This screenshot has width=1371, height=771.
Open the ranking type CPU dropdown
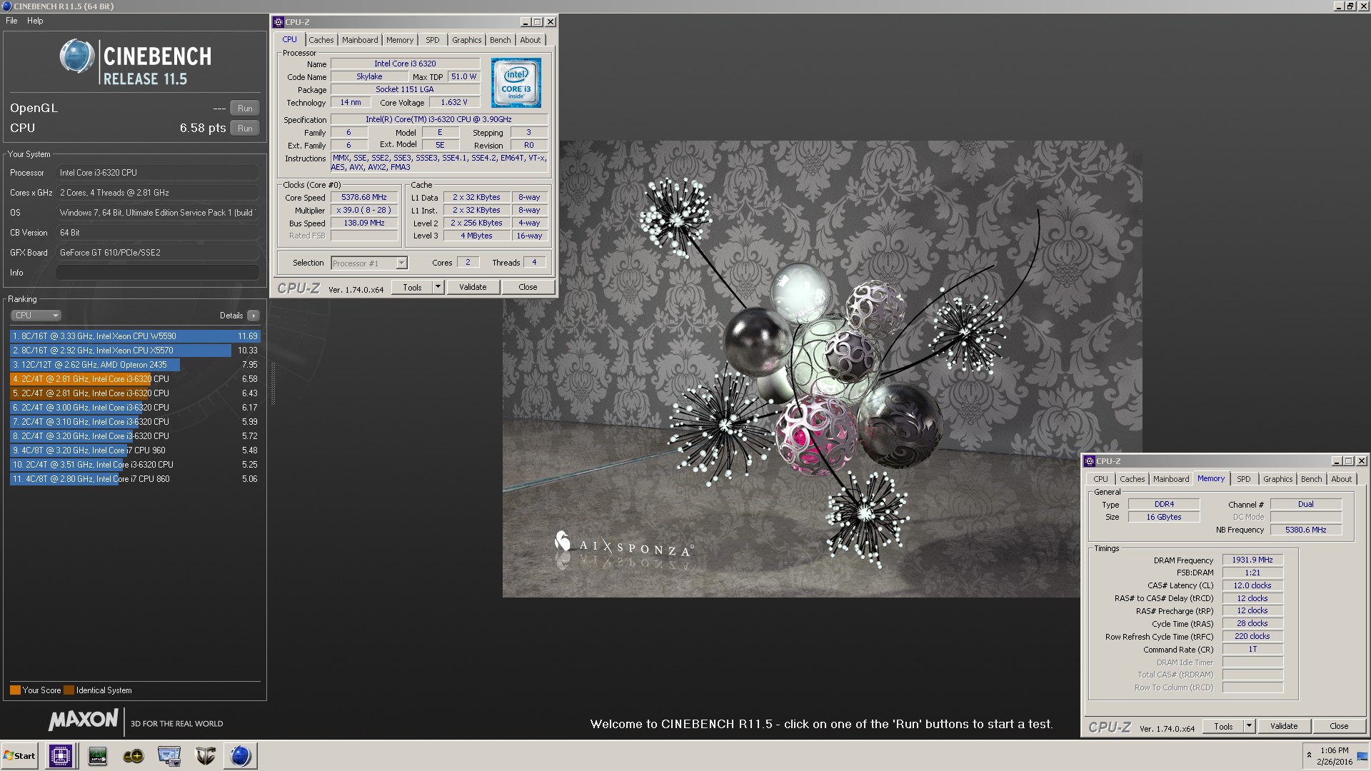click(36, 316)
